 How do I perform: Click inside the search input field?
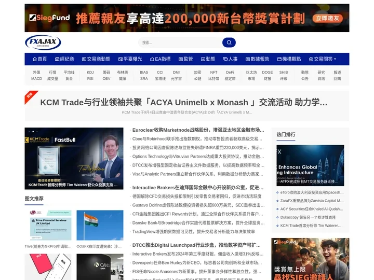click(x=180, y=43)
